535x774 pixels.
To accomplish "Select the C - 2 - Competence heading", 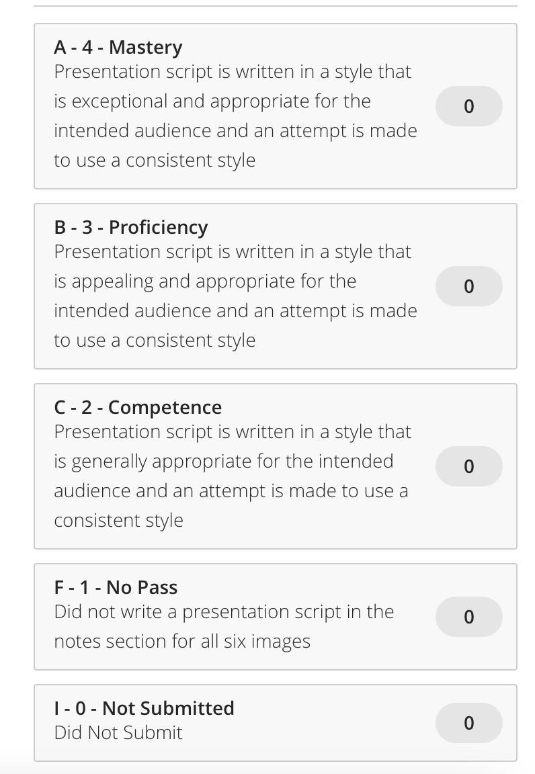I will [138, 408].
